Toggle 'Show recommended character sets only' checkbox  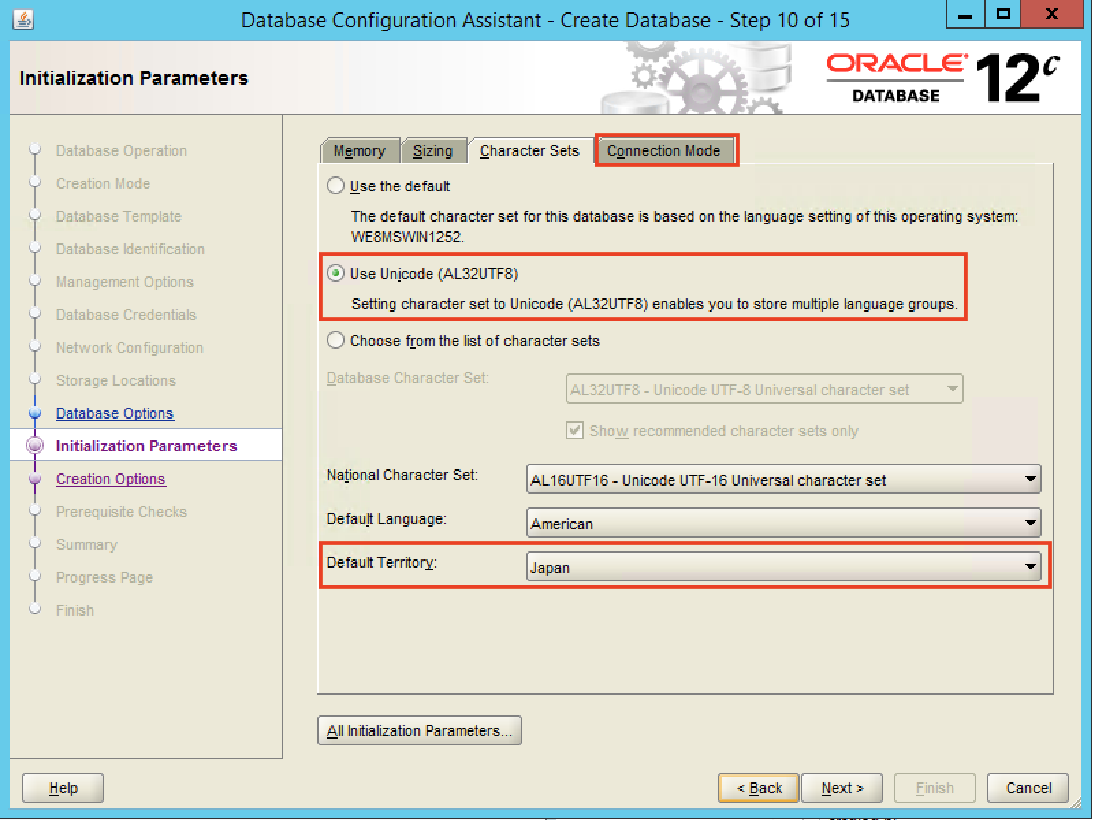pyautogui.click(x=575, y=431)
